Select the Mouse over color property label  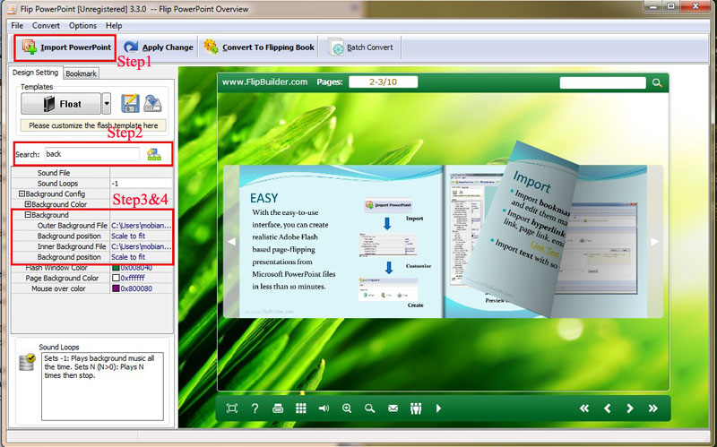pos(58,288)
